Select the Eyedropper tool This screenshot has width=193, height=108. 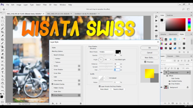click(2, 36)
